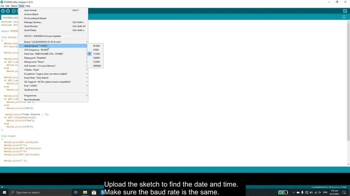Open WiFi101 / WiFiNINA Firmware Updater
The width and height of the screenshot is (350, 196).
coord(53,36)
